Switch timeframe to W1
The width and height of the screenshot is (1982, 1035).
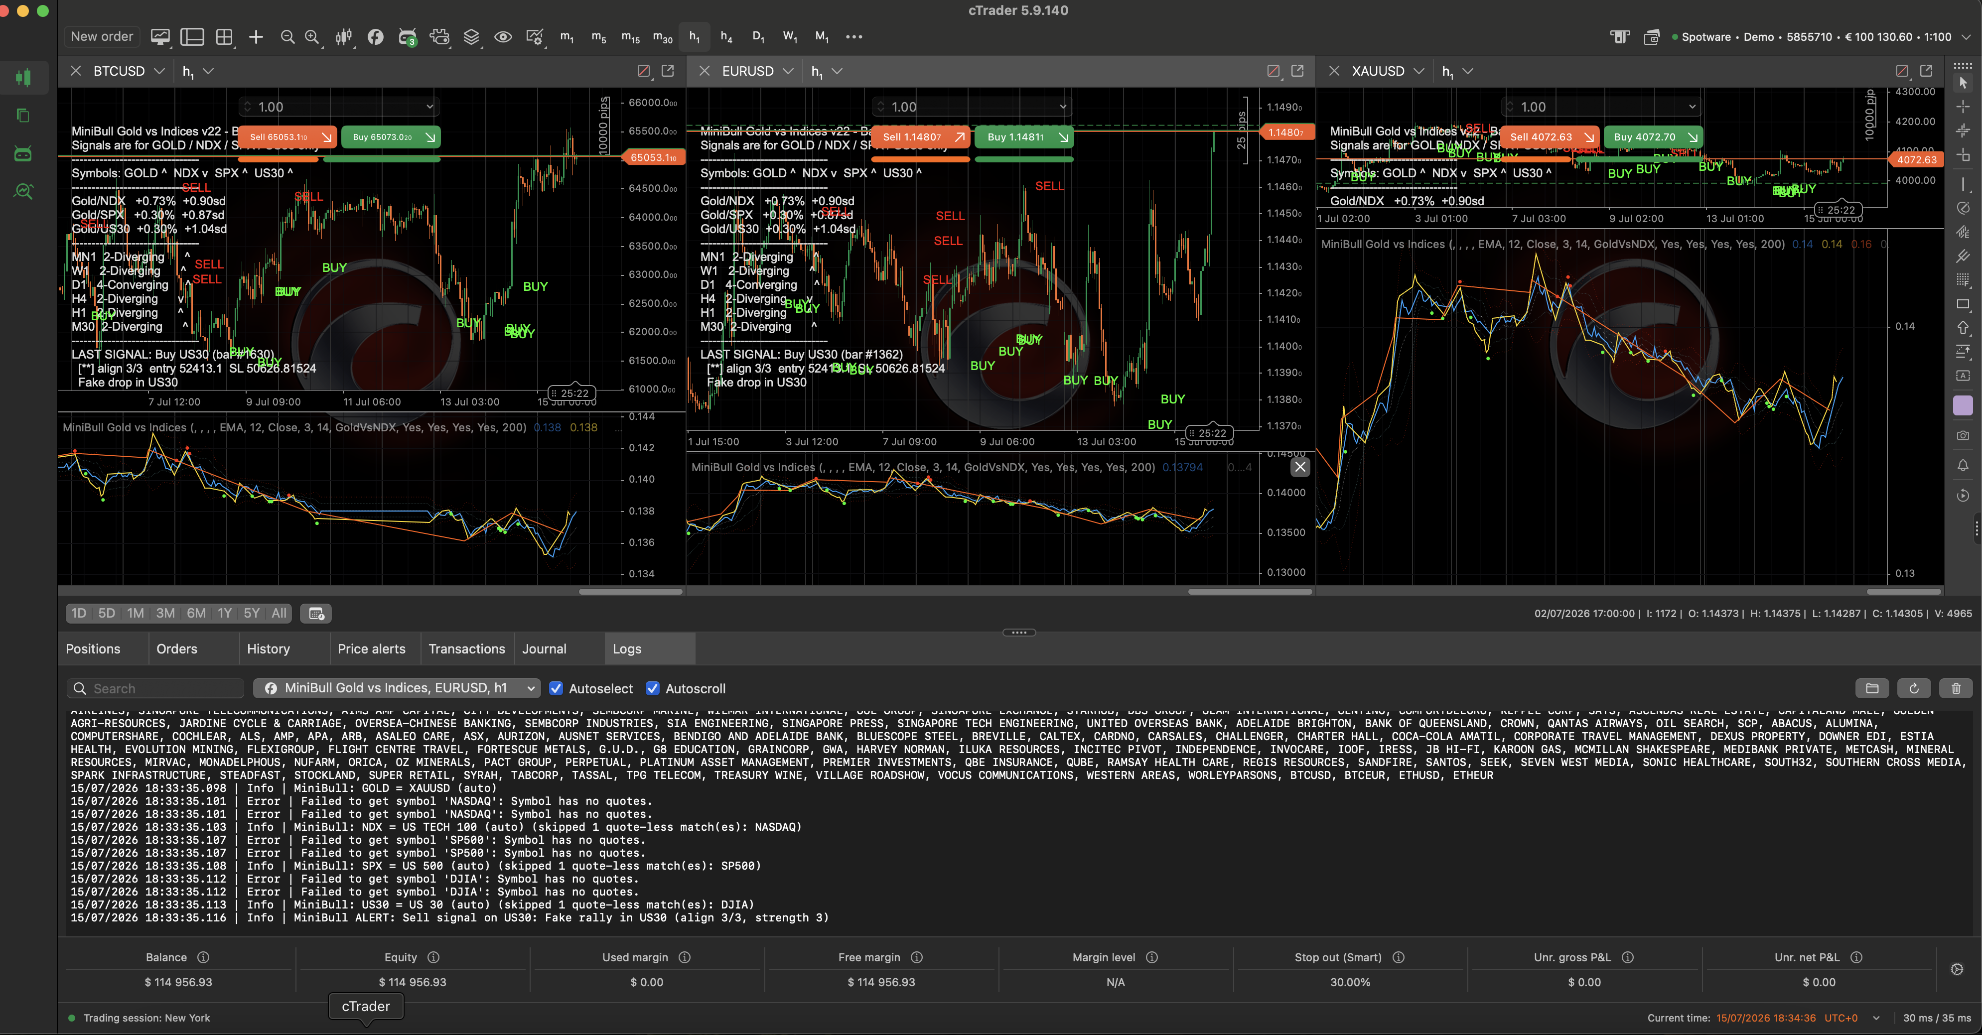click(790, 37)
